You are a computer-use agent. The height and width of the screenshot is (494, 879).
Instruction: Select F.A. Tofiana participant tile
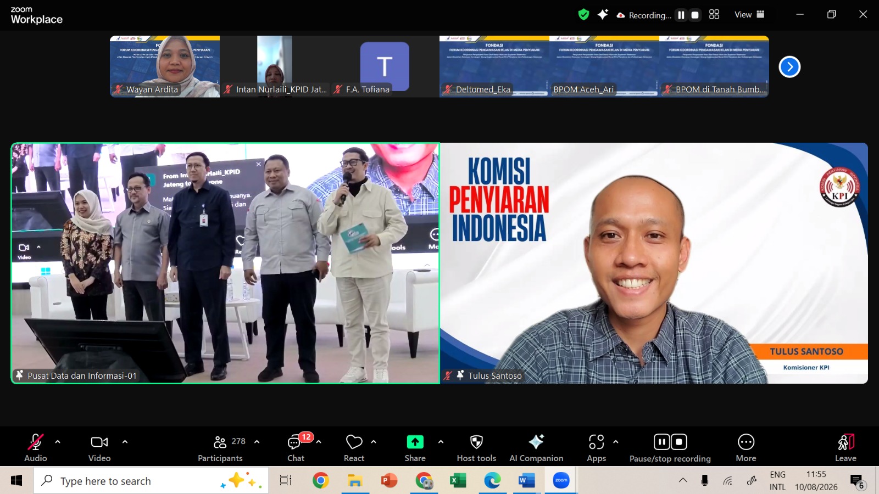(x=385, y=66)
